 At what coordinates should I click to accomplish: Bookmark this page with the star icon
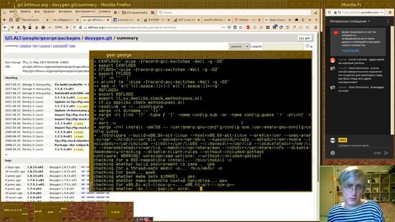tap(241, 27)
